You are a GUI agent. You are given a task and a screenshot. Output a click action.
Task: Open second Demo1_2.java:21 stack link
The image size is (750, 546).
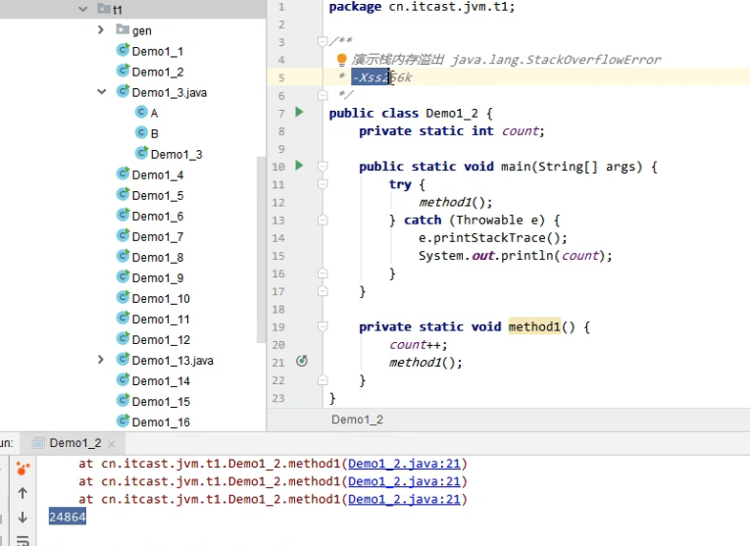pos(404,481)
